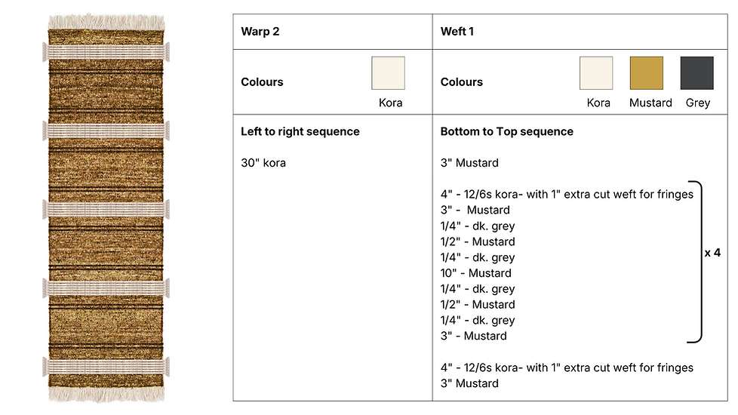
Task: Click the 'Left to right sequence' heading
Action: point(300,131)
